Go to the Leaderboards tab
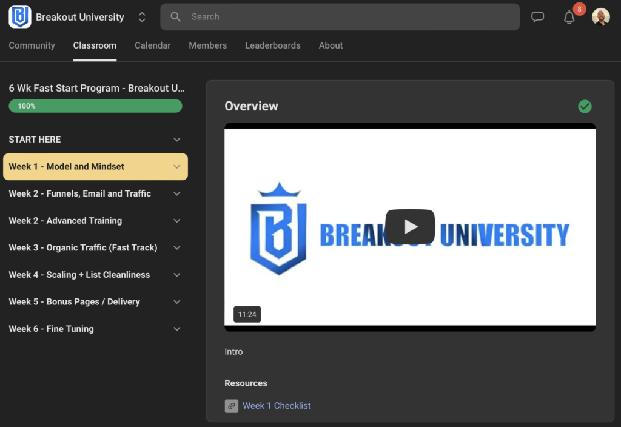The width and height of the screenshot is (621, 427). (x=272, y=45)
